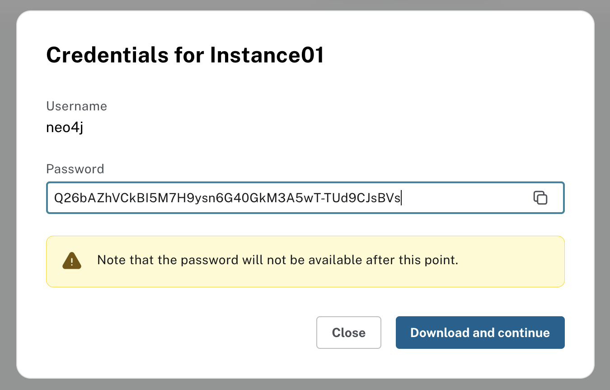Click the warning triangle icon
610x390 pixels.
[71, 261]
